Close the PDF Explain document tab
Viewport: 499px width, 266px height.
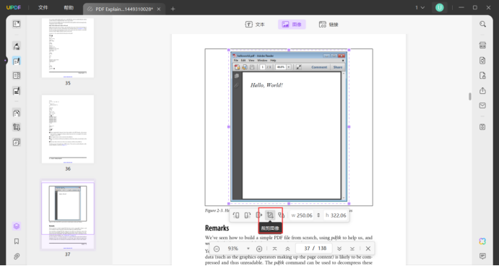(159, 9)
